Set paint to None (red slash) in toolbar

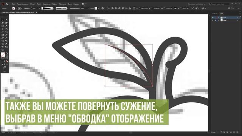pos(7,61)
